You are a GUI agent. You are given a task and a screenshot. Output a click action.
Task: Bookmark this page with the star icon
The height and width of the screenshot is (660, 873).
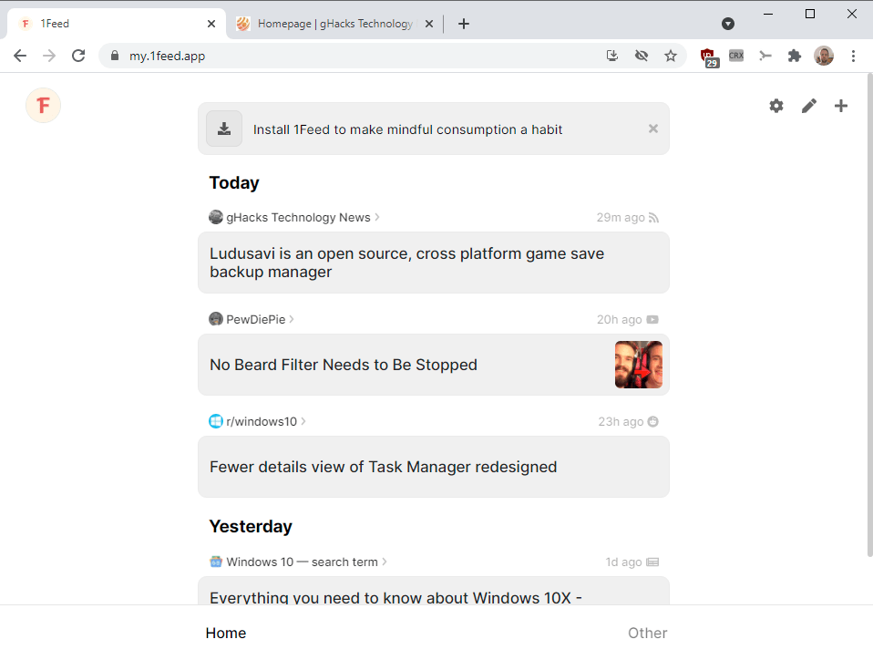pos(671,56)
